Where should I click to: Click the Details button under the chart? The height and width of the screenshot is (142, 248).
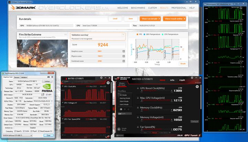[183, 64]
